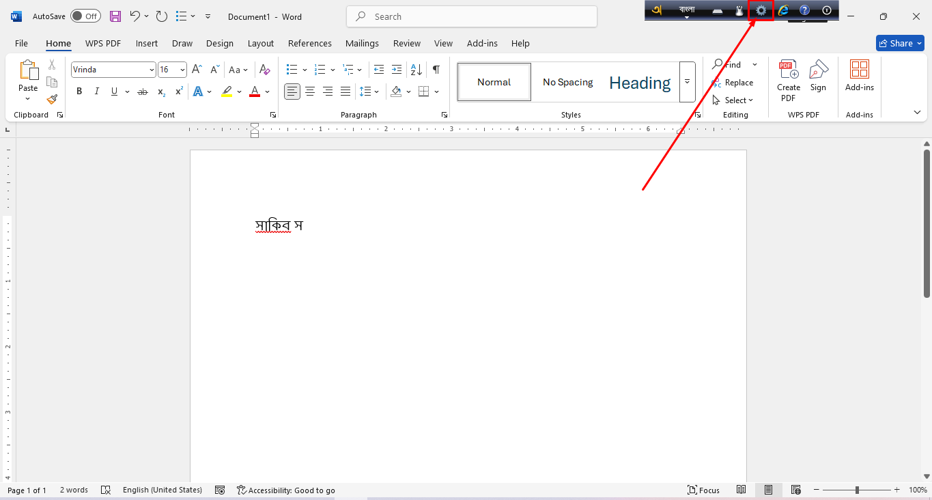Open the font size dropdown
This screenshot has height=500, width=932.
(182, 70)
